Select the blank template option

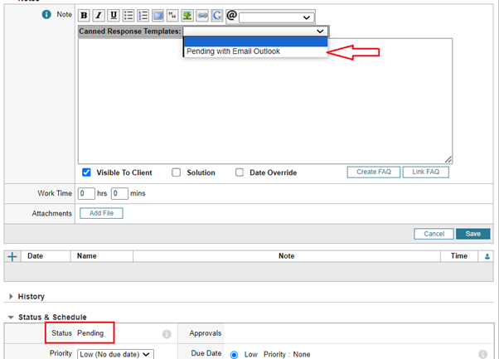click(x=254, y=41)
